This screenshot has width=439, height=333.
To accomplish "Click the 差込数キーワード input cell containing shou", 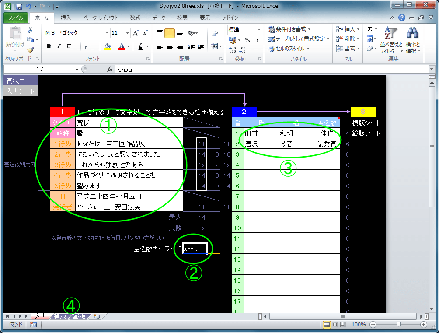I will [x=195, y=249].
